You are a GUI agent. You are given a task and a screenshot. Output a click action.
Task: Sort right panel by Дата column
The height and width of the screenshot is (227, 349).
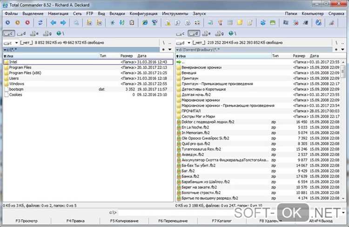coord(314,56)
